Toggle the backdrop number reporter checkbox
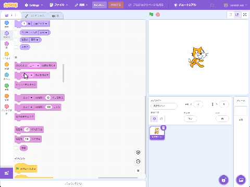The image size is (250, 187). [16, 40]
